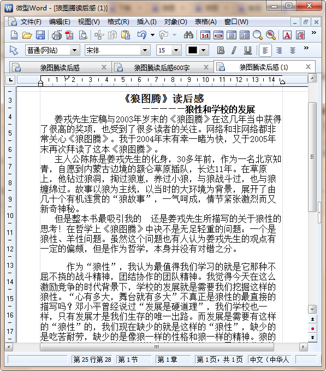326x371 pixels.
Task: Click the New document icon
Action: 14,36
